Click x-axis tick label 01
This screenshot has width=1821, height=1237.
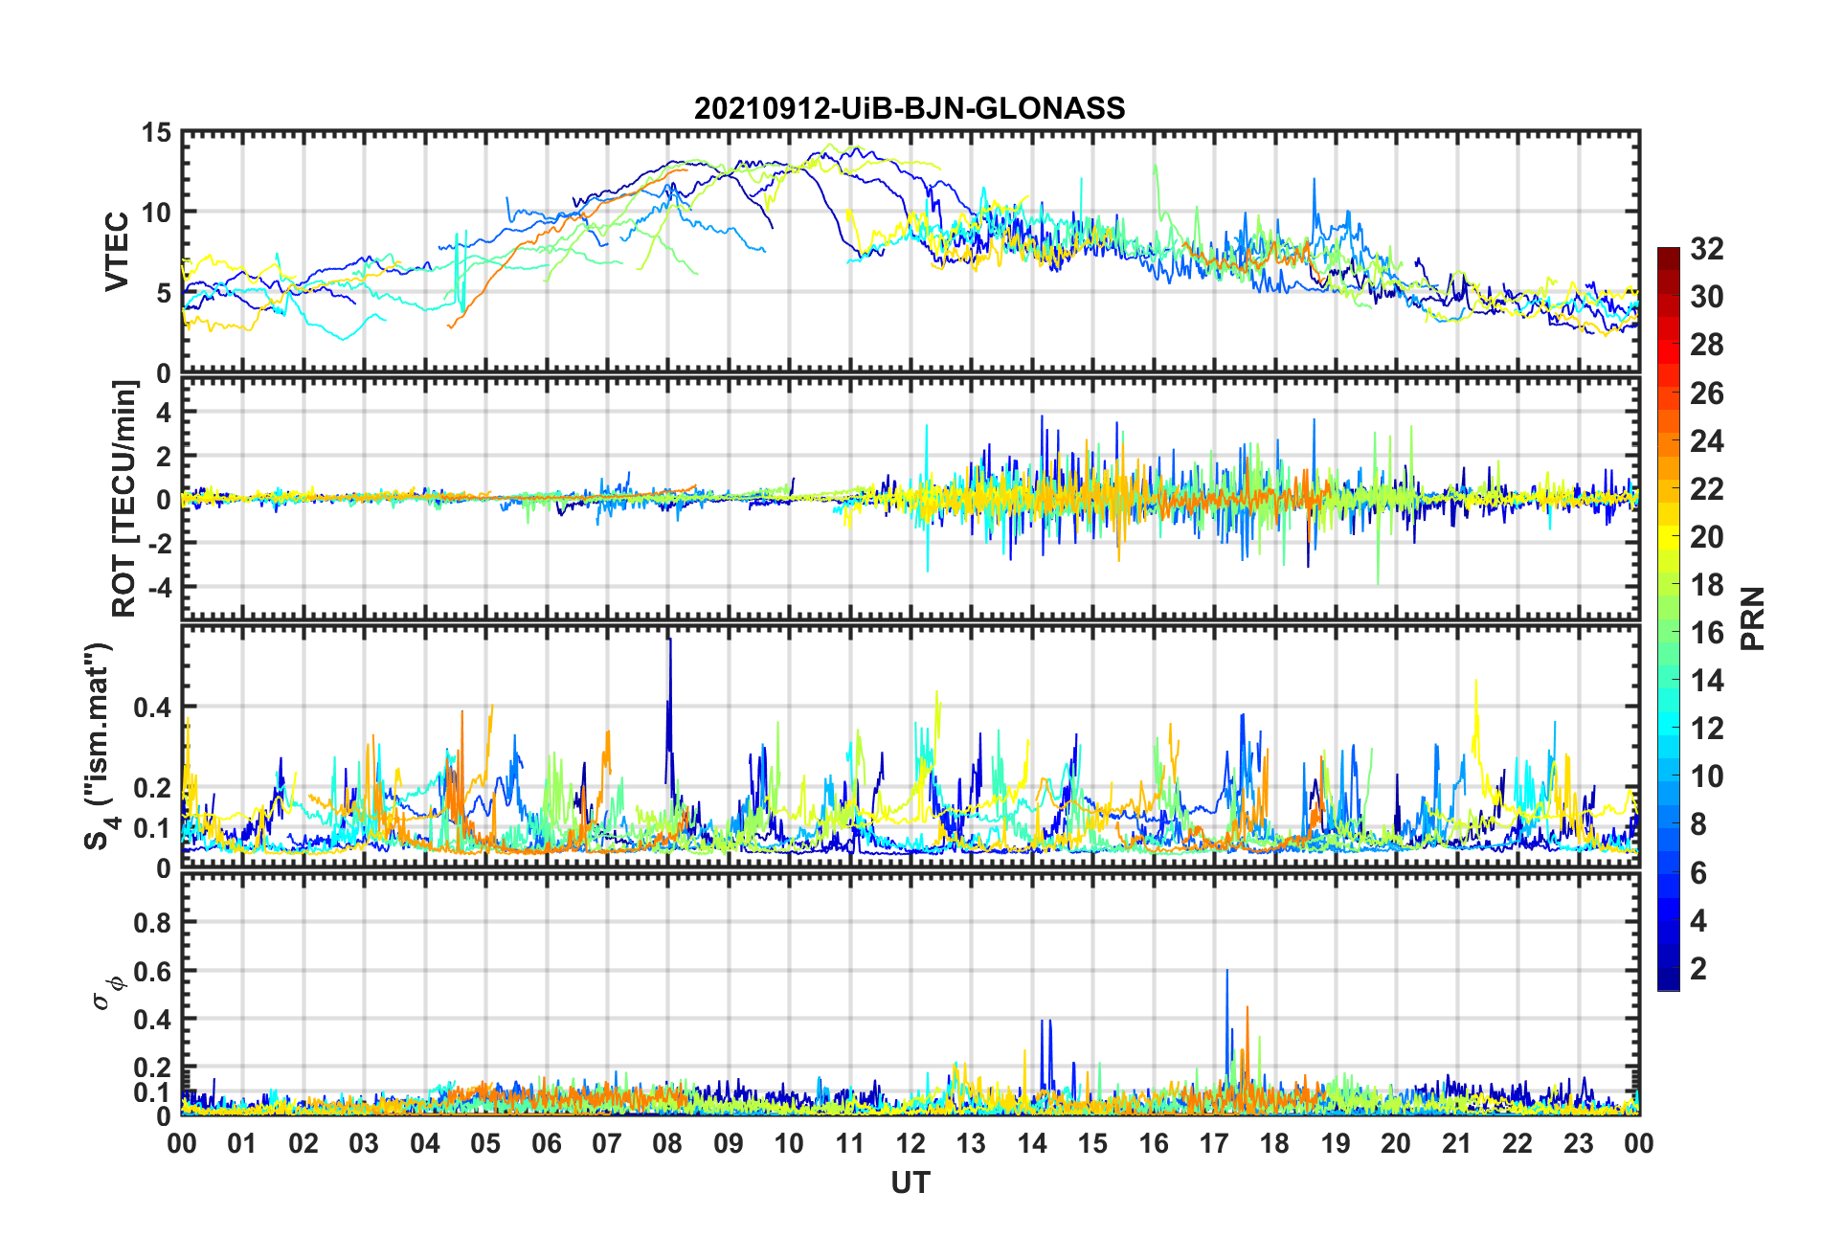point(242,1144)
